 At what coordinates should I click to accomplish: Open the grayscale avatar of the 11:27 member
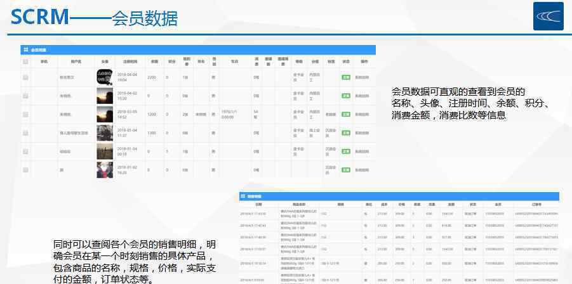click(105, 133)
